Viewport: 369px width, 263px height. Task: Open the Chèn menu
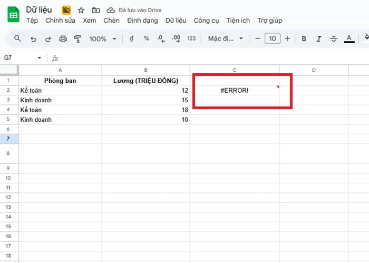click(x=111, y=21)
